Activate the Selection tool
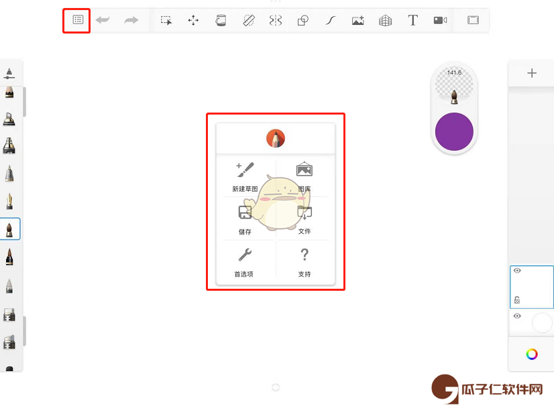Screen dimensions: 554x406 coord(166,21)
